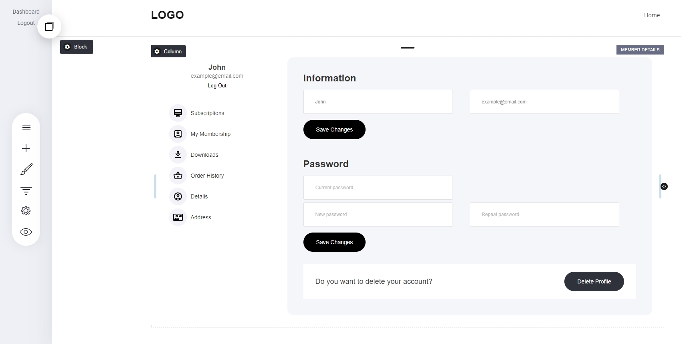Open Subscriptions in member menu

click(207, 113)
